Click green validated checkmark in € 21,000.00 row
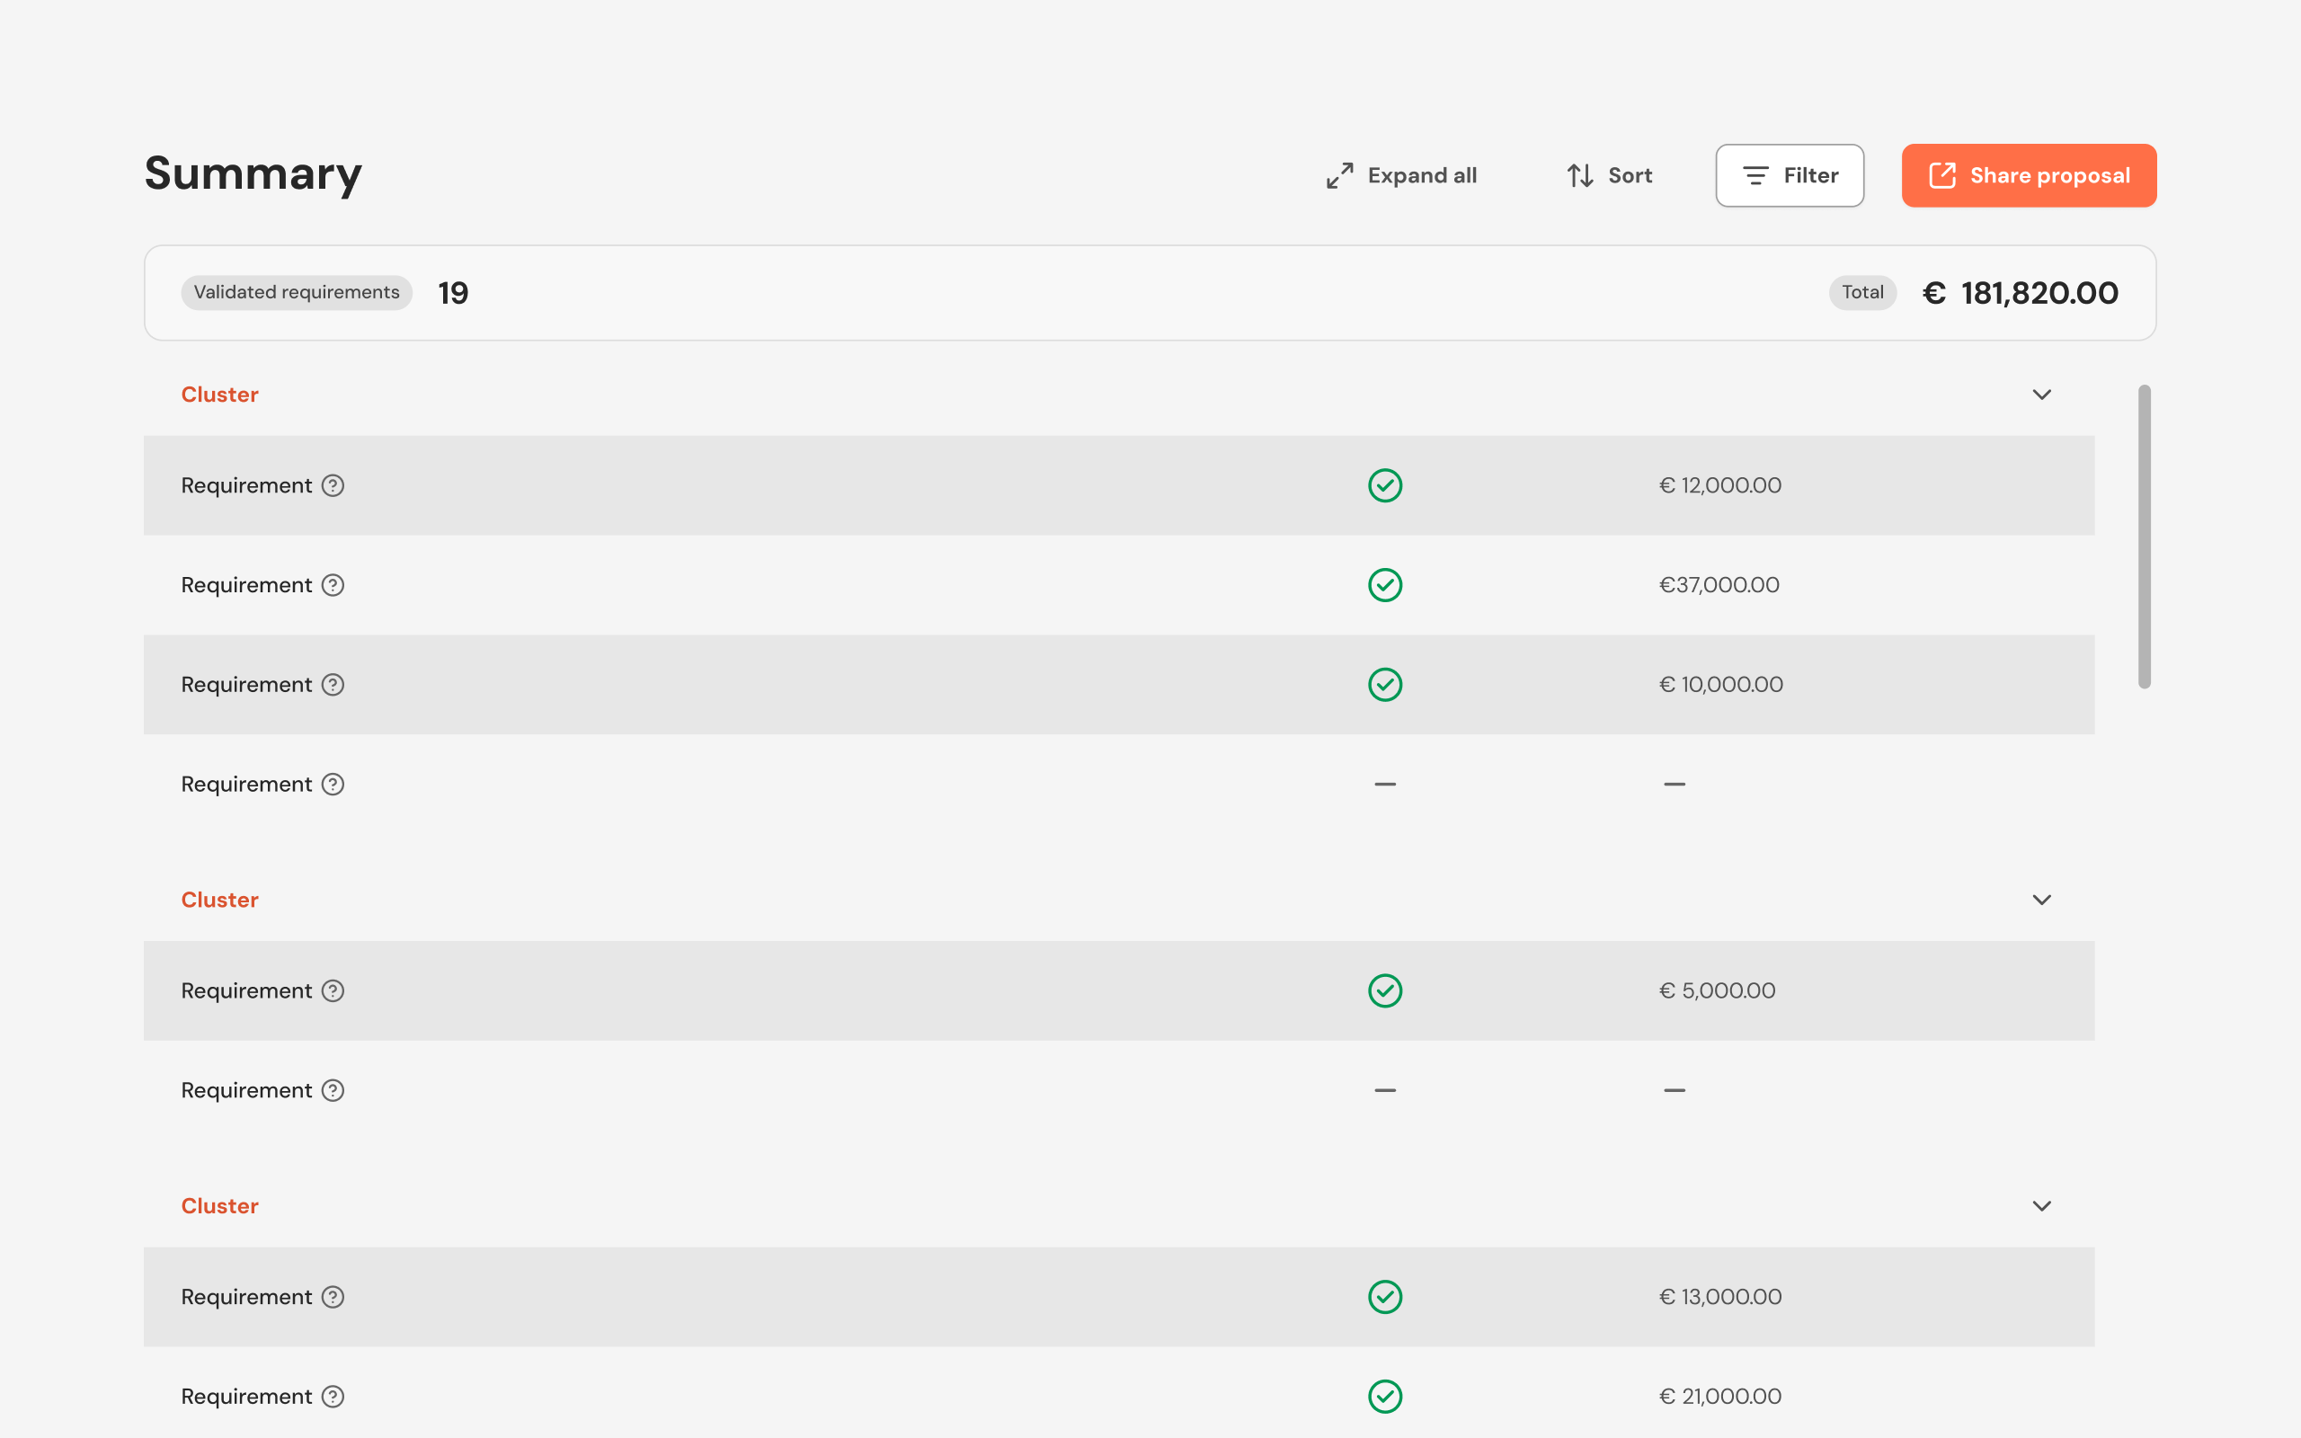The height and width of the screenshot is (1438, 2301). [x=1385, y=1397]
